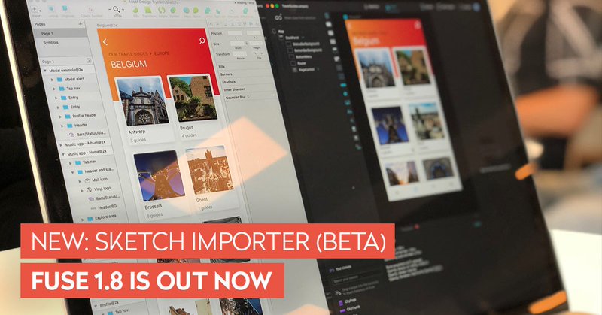Expand the Tab nav folder under Modal example

click(x=54, y=89)
